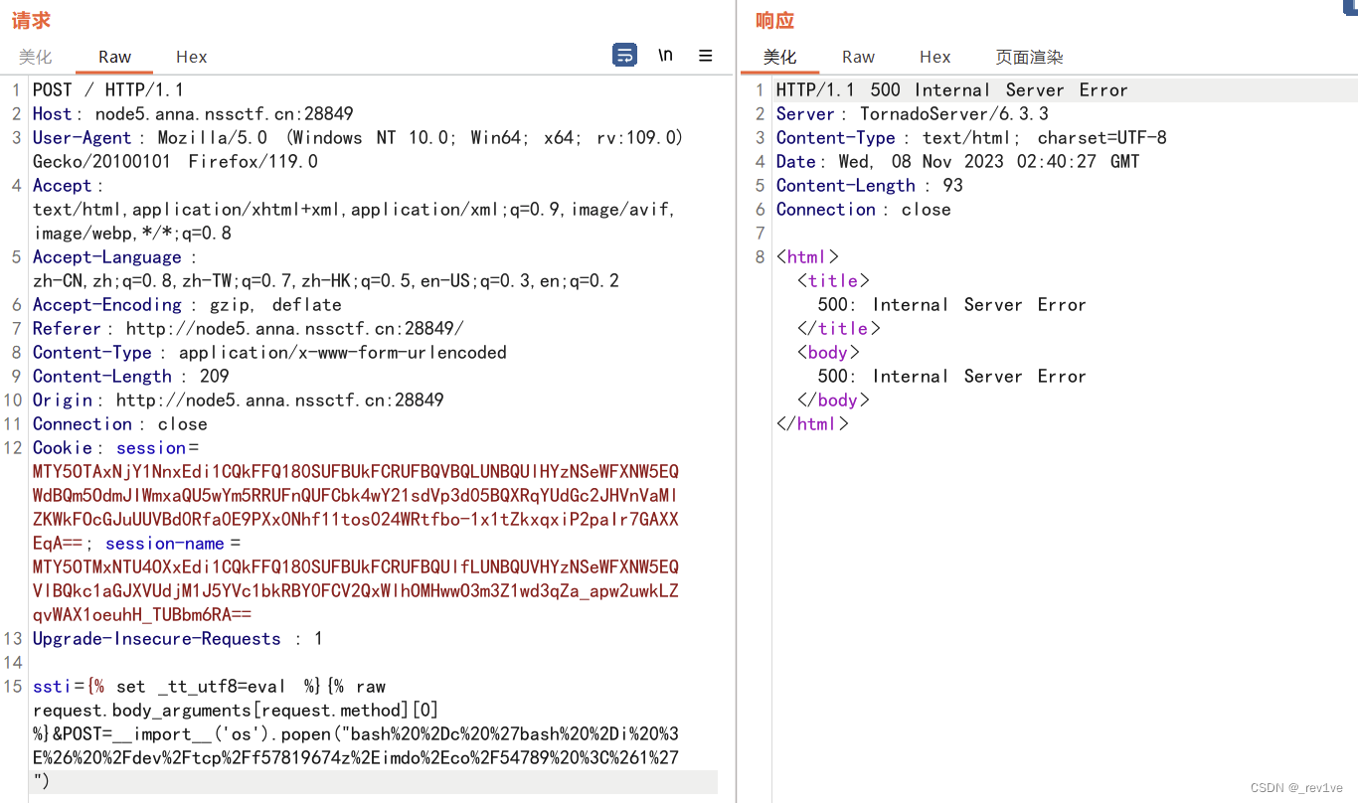Toggle the \n non-printable characters button
Viewport: 1358px width, 803px height.
coord(665,56)
